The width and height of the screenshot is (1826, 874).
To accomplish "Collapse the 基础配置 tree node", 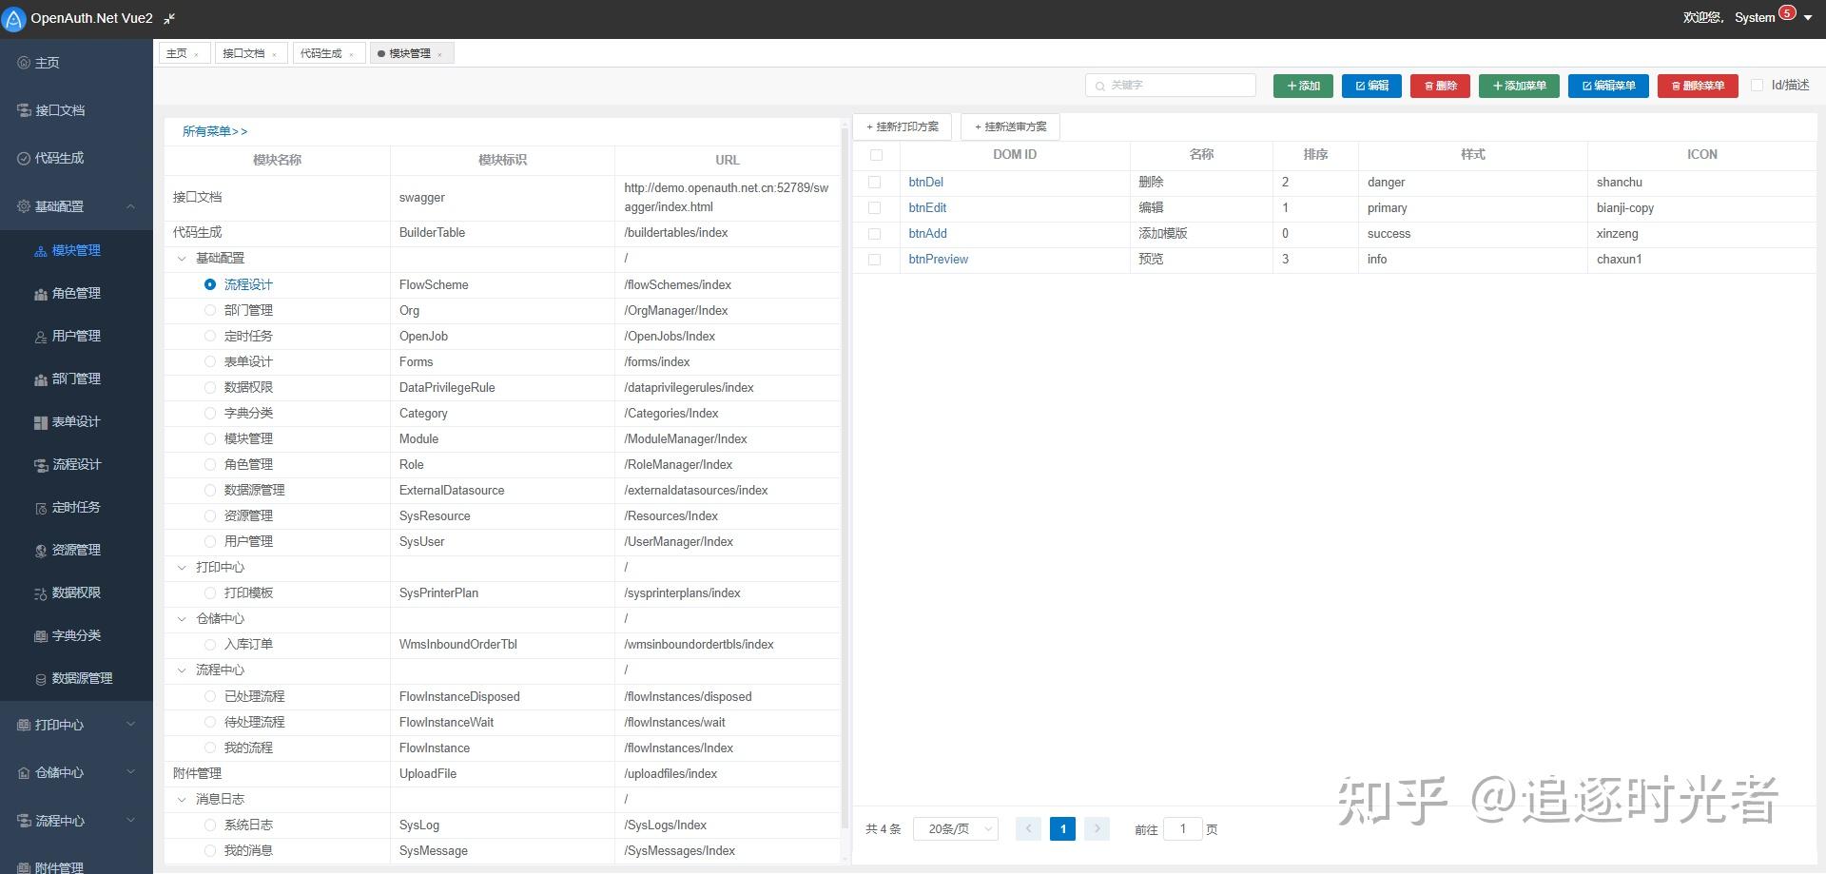I will [182, 258].
